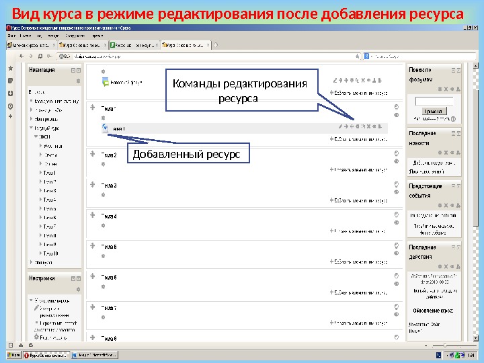The height and width of the screenshot is (363, 484).
Task: Open a new browser tab with plus icon
Action: pos(216,45)
